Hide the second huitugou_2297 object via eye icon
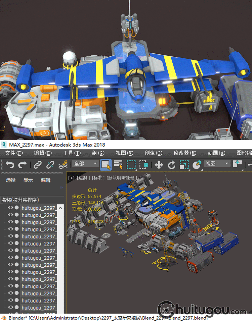 point(10,215)
